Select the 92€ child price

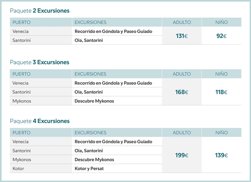point(221,36)
